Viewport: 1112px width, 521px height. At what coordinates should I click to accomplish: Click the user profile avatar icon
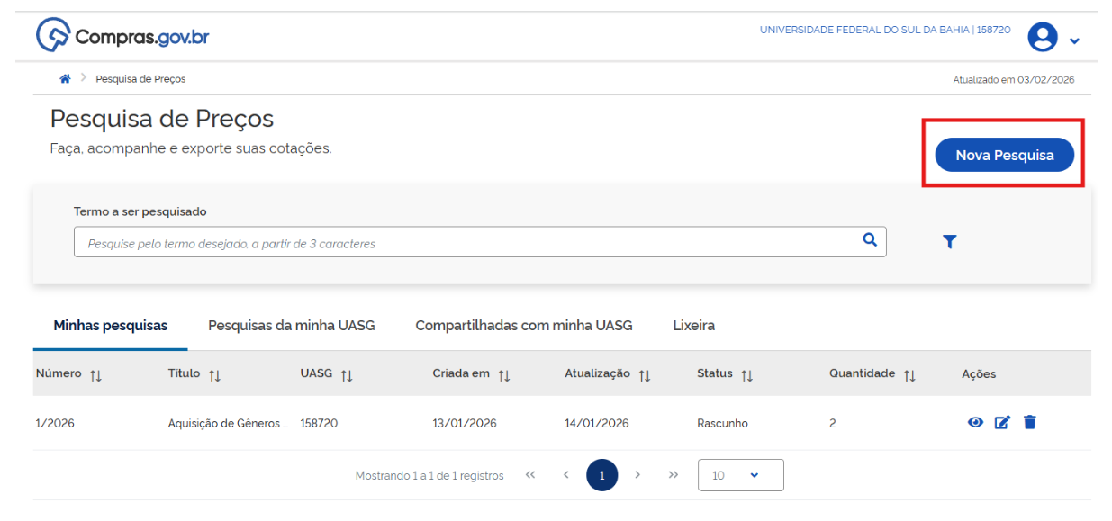point(1043,37)
